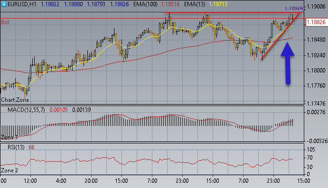
Task: Click the blue dropdown arrow beside EURUSD,H1
Action: tap(3, 4)
